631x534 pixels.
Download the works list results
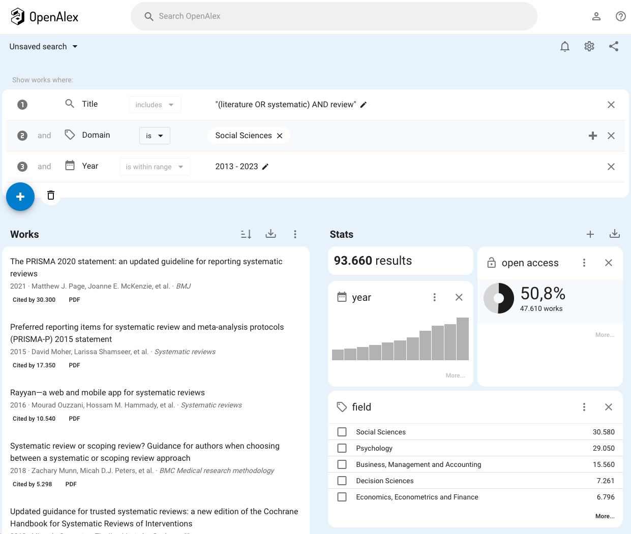point(271,234)
